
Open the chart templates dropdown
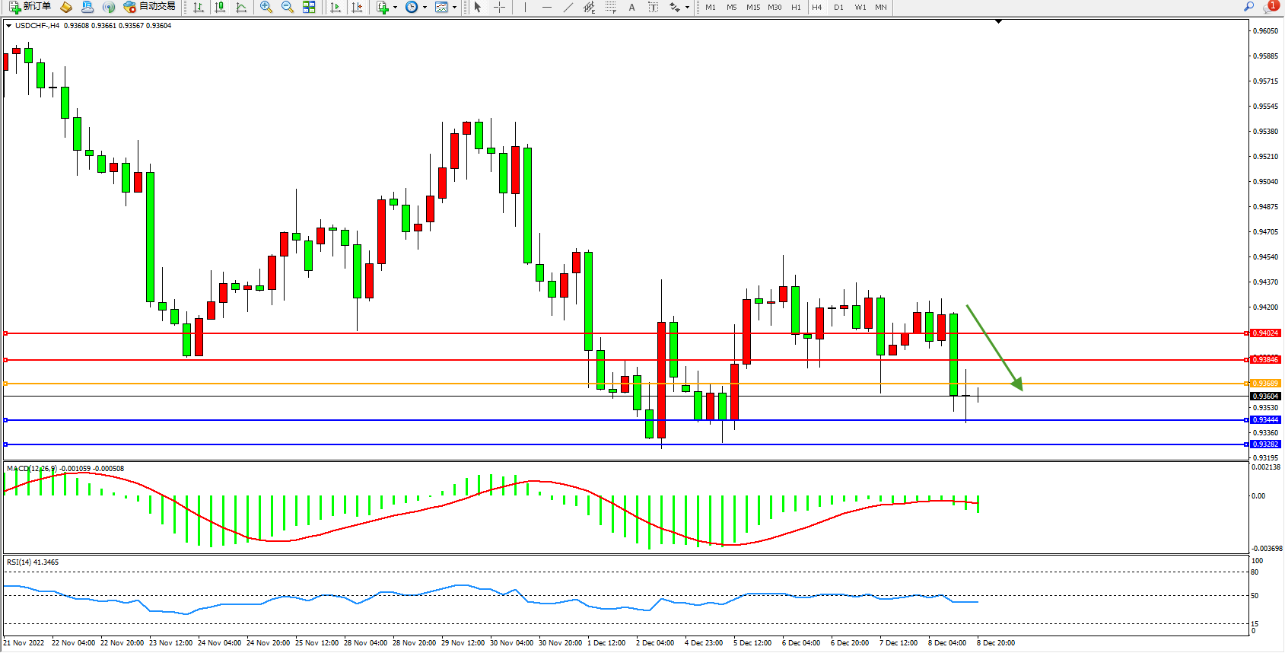click(x=446, y=7)
